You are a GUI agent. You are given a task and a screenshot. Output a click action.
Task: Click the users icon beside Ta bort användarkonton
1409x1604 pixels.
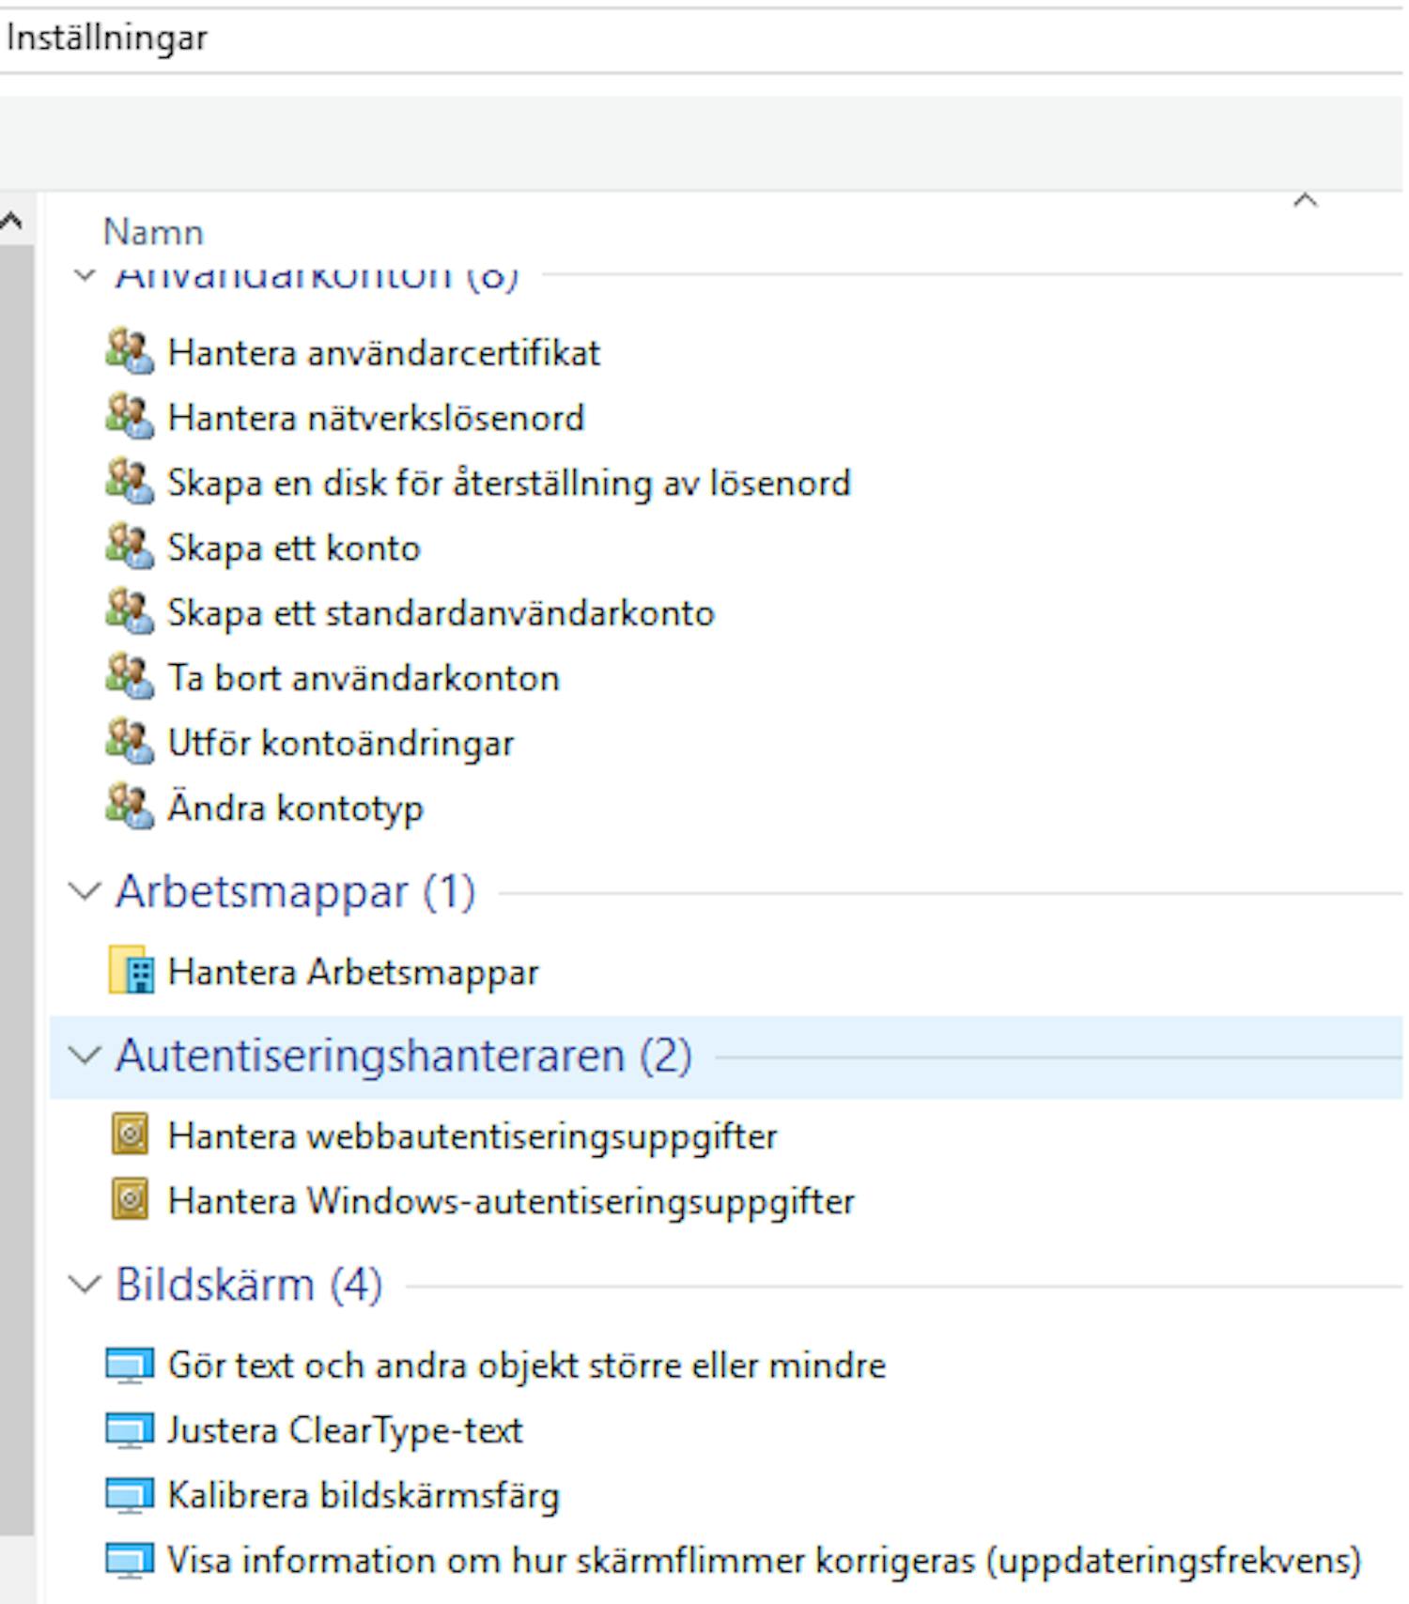pos(129,678)
